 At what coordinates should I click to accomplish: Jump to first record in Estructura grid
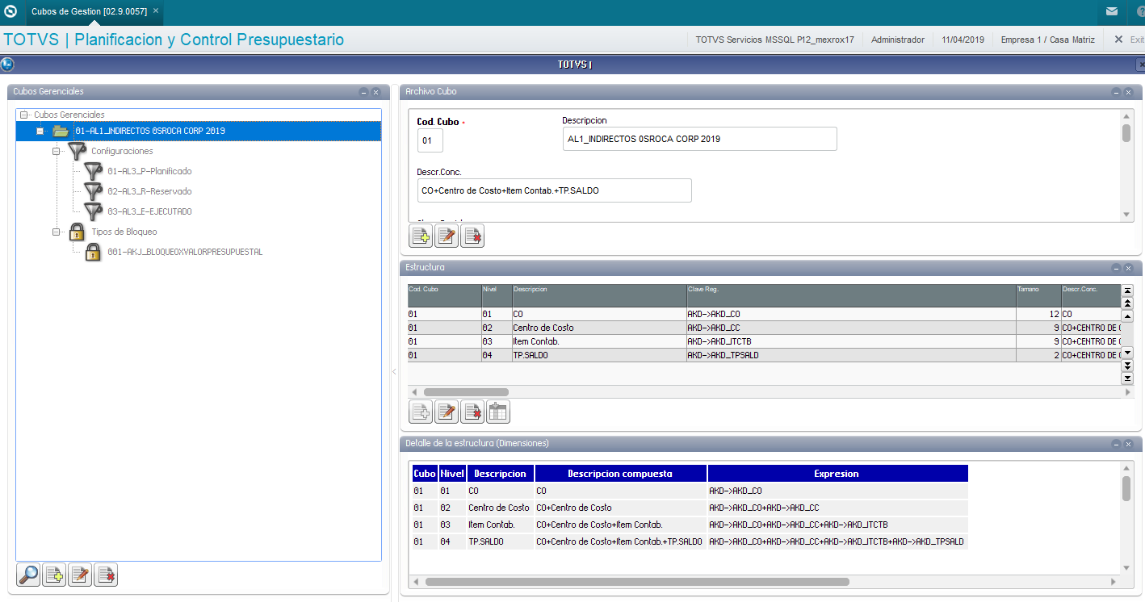point(1128,291)
